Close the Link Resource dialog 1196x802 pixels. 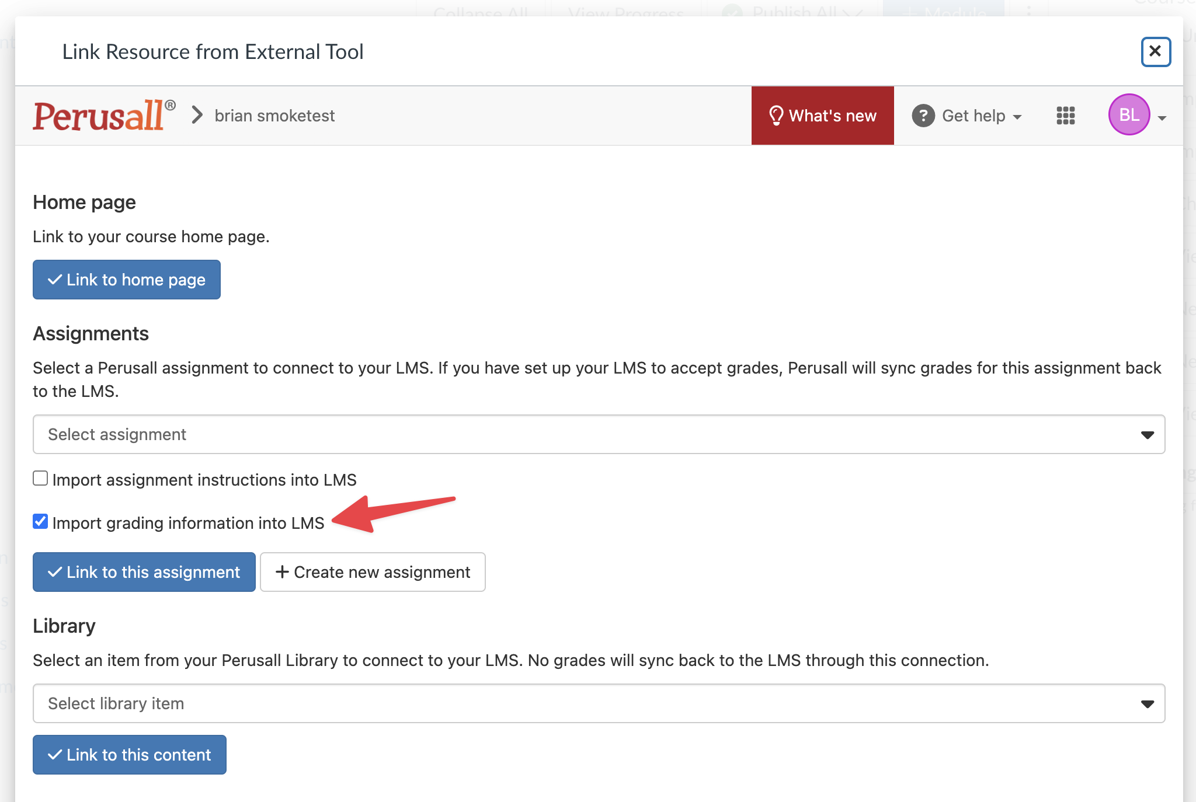[1155, 52]
